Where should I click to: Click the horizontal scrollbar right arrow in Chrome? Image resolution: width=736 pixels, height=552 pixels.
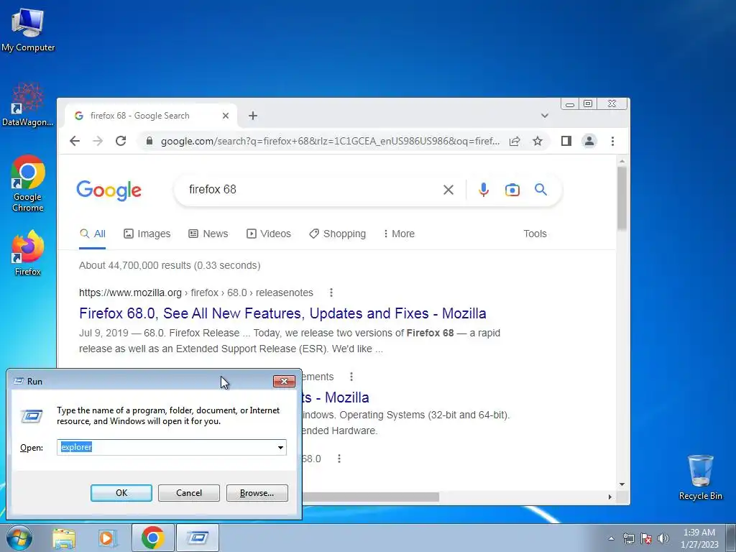click(609, 497)
